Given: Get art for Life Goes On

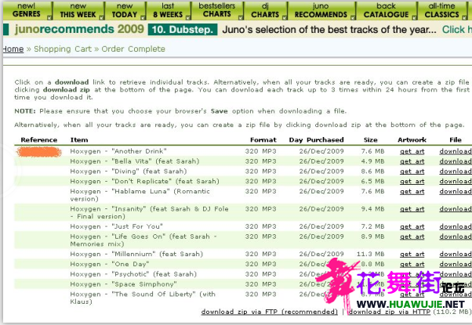Looking at the screenshot, I should tap(412, 237).
